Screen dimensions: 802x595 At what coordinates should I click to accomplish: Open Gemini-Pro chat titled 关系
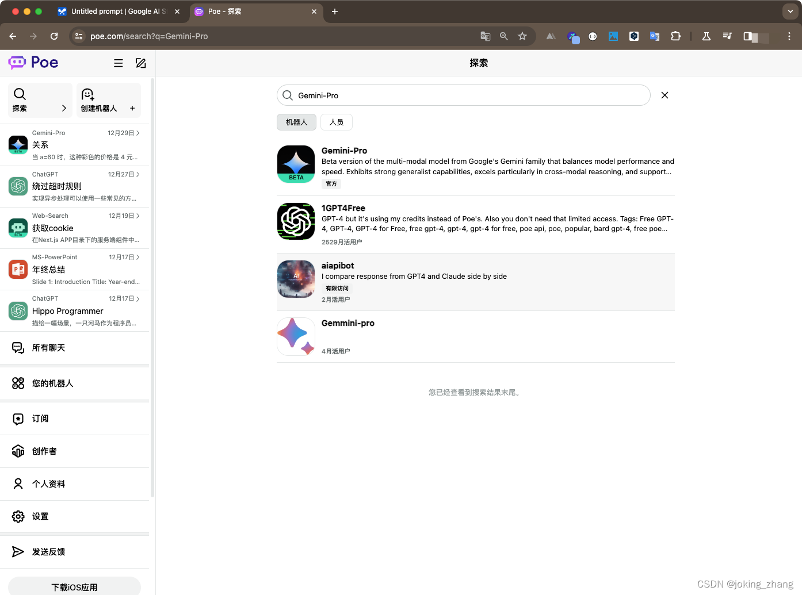(75, 145)
